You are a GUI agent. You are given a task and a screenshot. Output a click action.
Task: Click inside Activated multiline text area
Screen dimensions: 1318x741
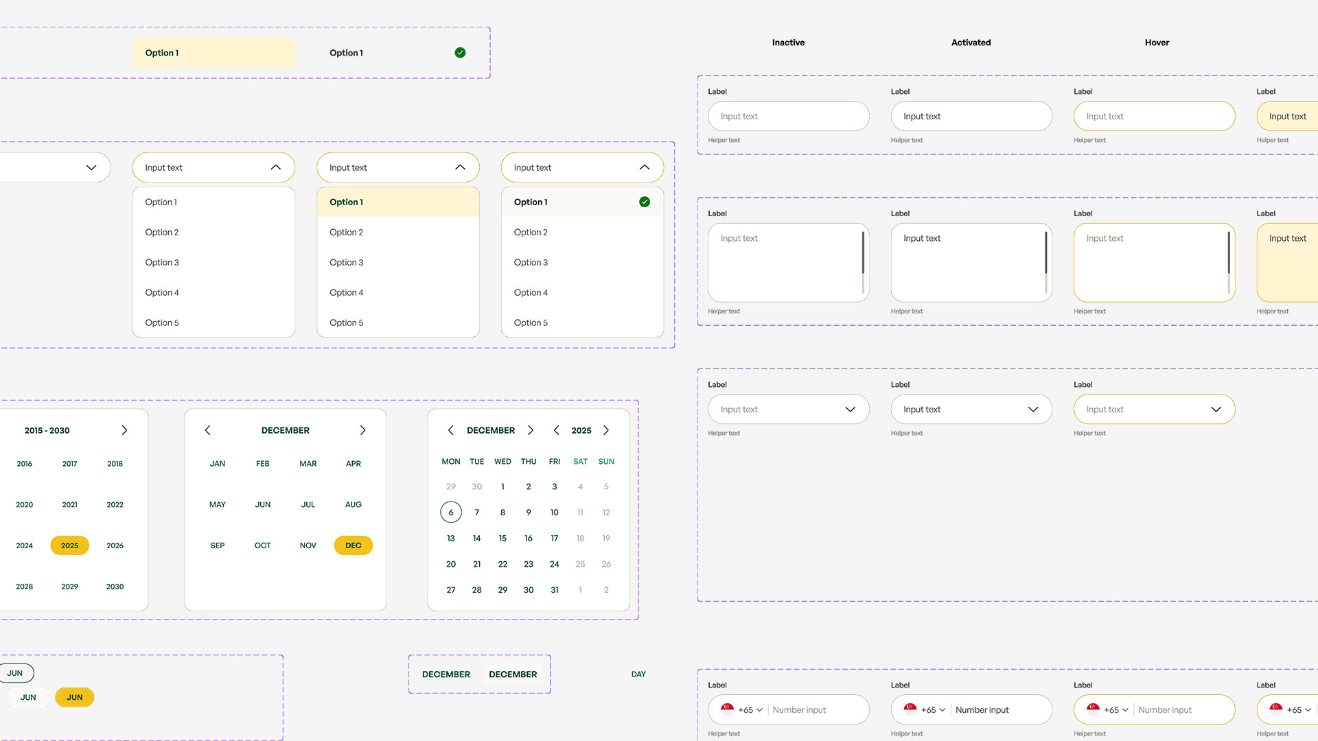click(x=971, y=263)
